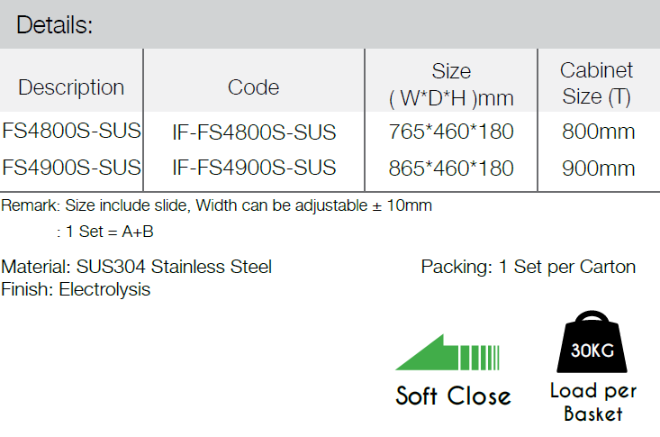Click the Cabinet Size (T) header
Viewport: 660px width, 437px height.
click(596, 83)
